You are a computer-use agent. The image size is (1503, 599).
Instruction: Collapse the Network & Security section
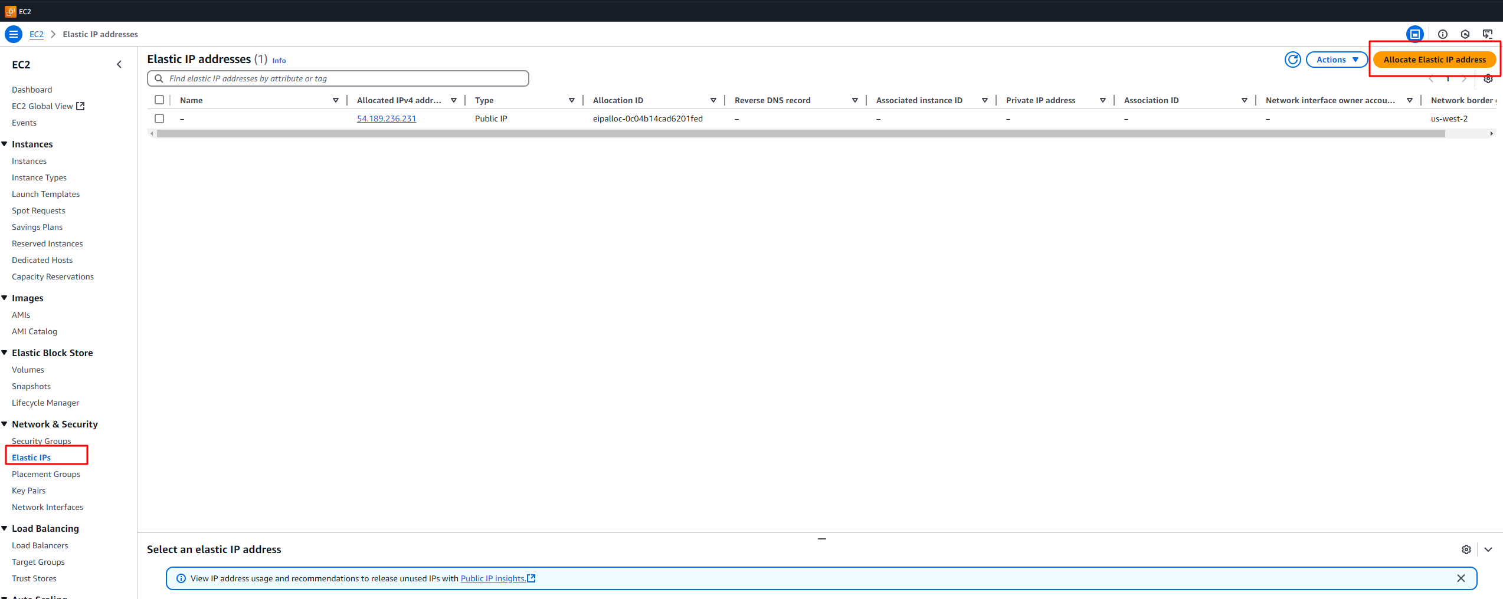[x=5, y=424]
